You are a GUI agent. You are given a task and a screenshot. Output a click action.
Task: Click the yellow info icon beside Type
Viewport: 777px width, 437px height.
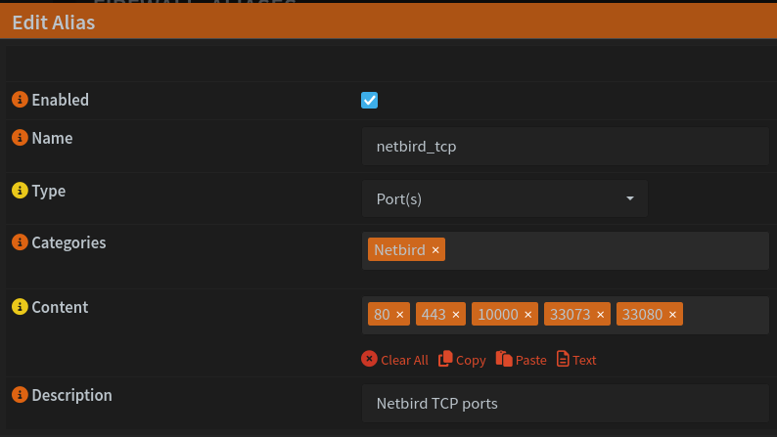pyautogui.click(x=19, y=191)
